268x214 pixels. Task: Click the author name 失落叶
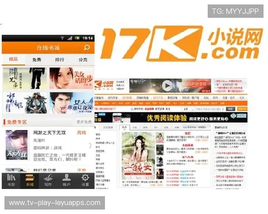point(39,140)
